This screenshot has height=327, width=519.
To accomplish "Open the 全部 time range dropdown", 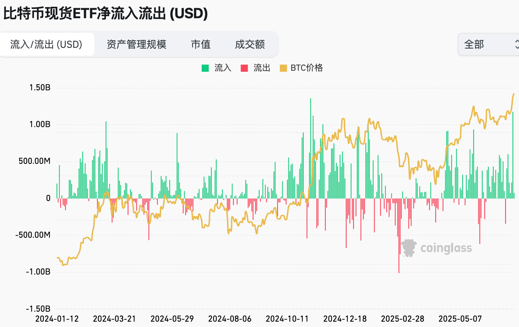I will click(488, 44).
